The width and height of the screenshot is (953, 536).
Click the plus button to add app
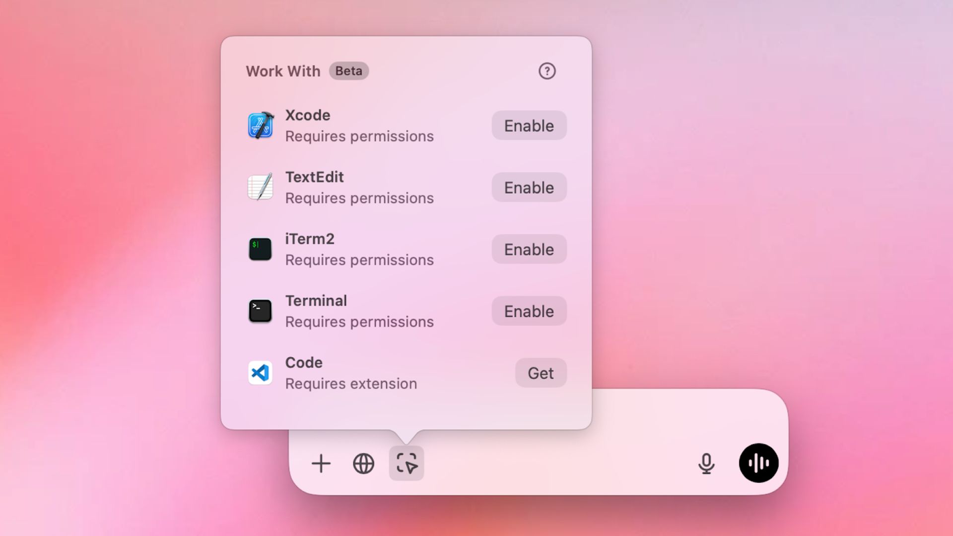(321, 464)
